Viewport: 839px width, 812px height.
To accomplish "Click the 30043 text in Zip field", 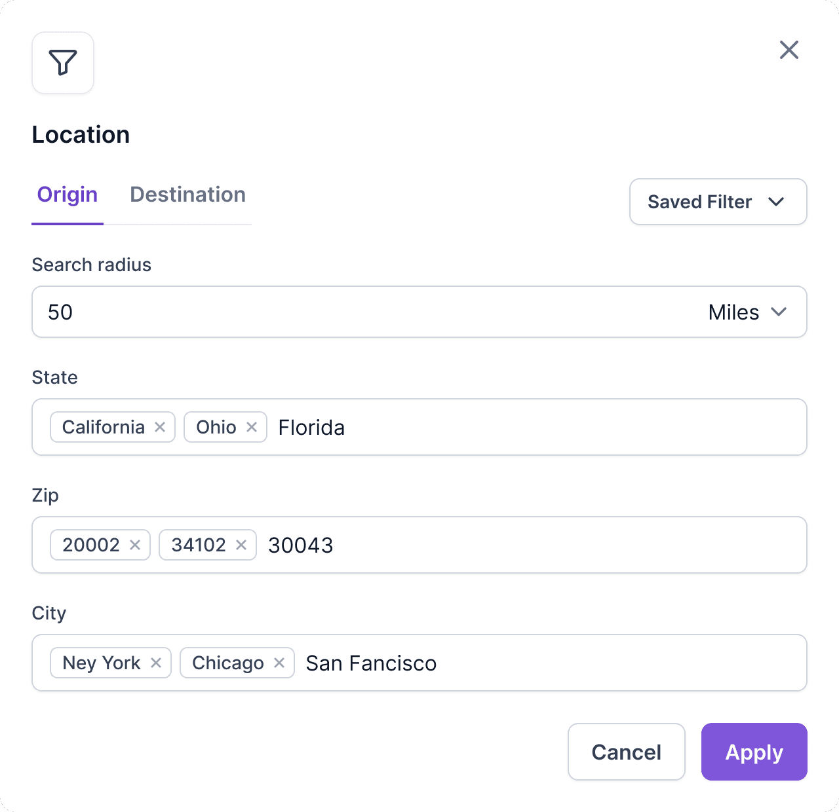I will (301, 545).
